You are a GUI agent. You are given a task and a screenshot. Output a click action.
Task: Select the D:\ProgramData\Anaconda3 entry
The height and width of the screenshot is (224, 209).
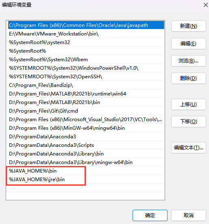coord(85,137)
